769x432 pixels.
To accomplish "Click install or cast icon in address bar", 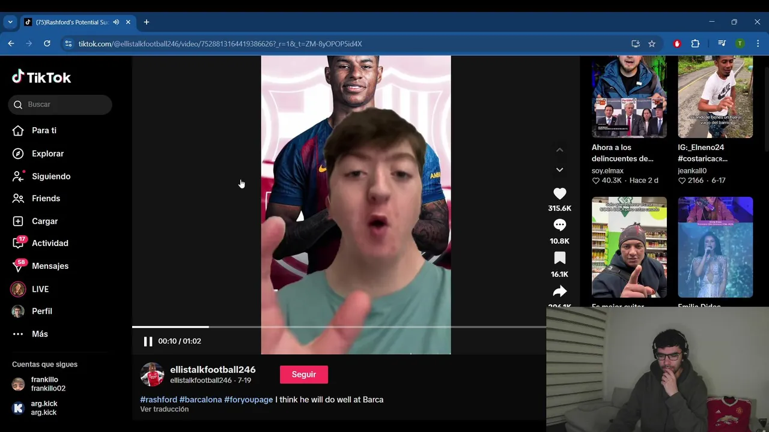I will click(x=636, y=44).
